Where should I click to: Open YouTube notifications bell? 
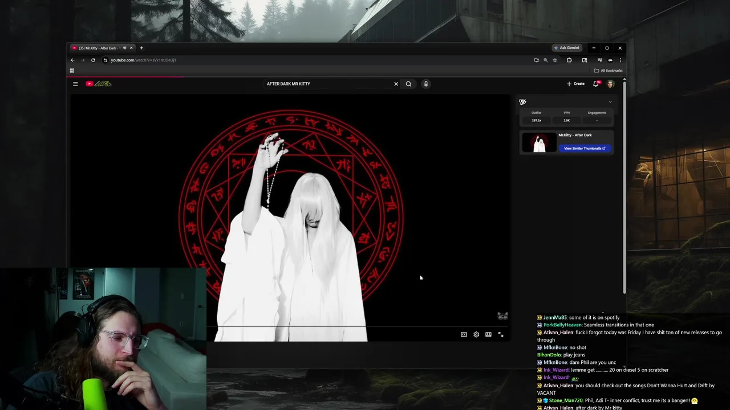pos(596,84)
